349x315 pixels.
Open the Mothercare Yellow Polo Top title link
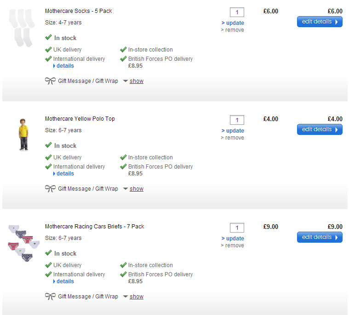point(80,119)
